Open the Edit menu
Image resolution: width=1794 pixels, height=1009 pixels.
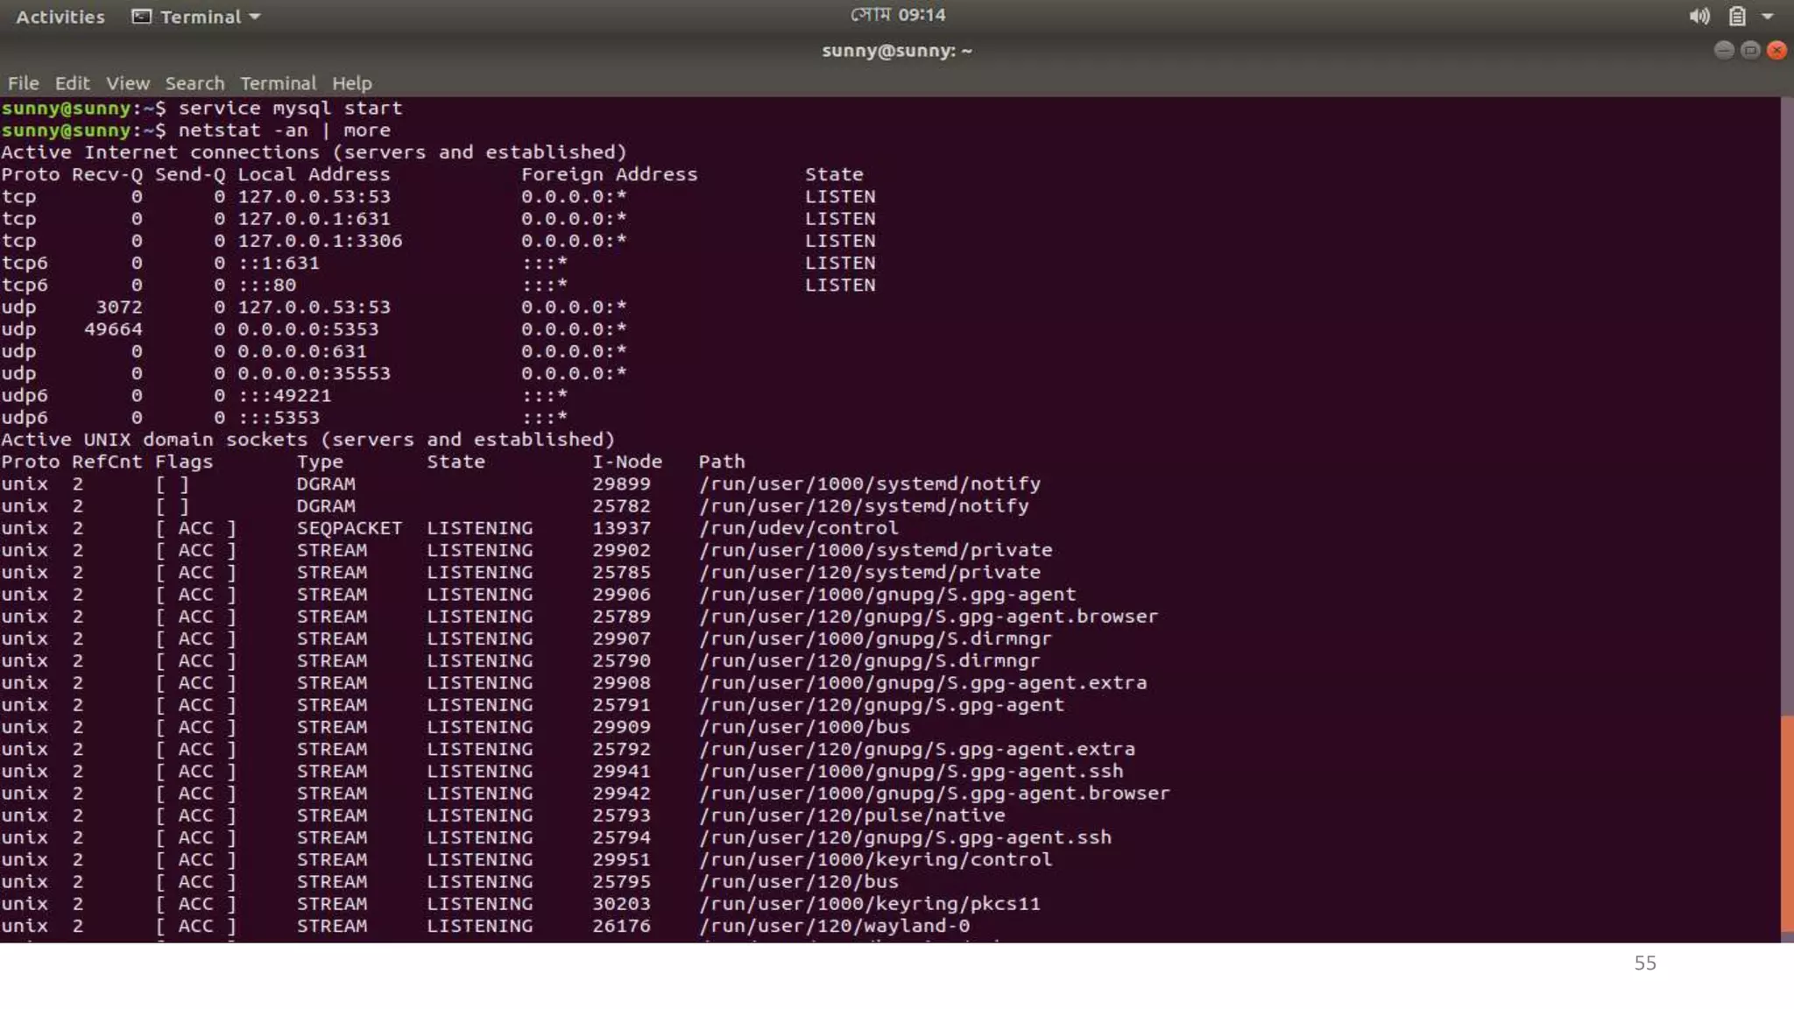(x=72, y=83)
